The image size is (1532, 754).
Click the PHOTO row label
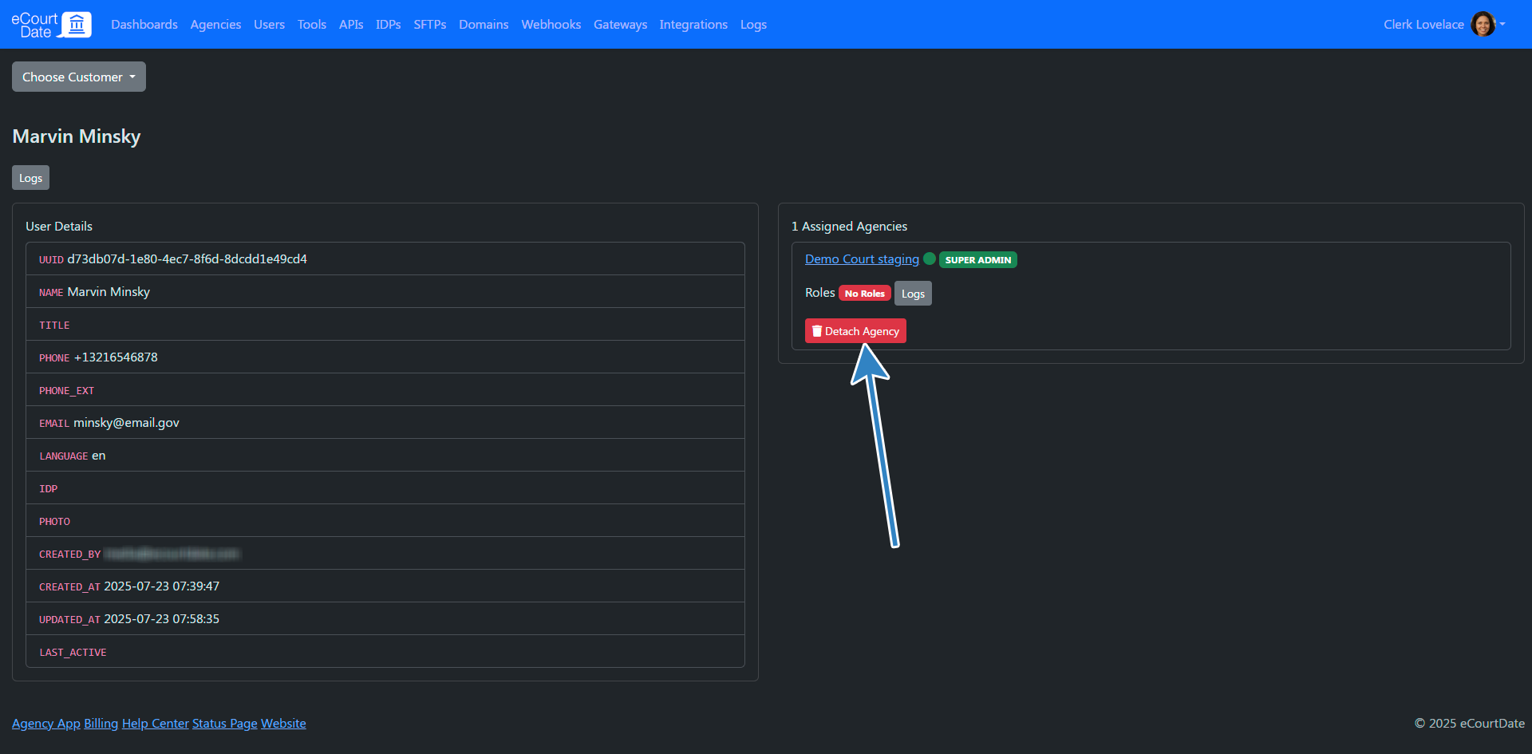pos(54,521)
